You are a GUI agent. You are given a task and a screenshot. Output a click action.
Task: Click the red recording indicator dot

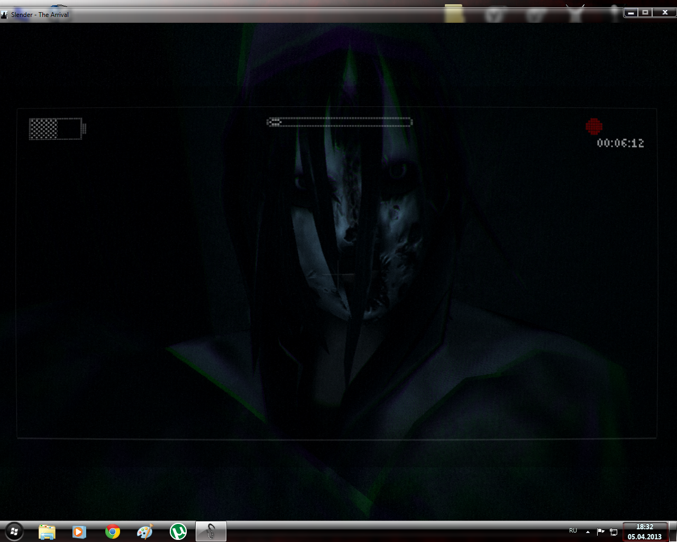(594, 126)
